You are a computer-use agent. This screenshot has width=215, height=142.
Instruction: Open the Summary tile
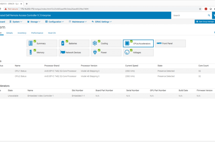click(x=42, y=43)
